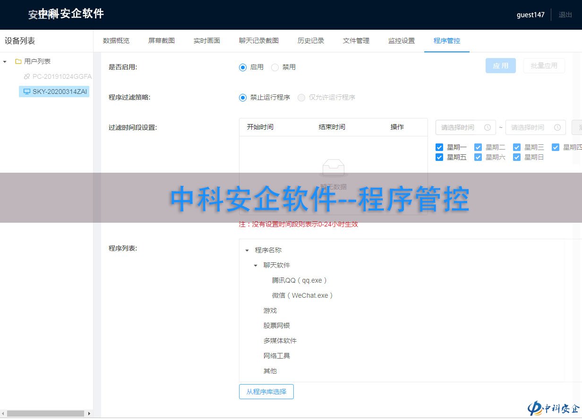Click the clock icon in start time field
Screen dimensions: 582x419
[487, 127]
